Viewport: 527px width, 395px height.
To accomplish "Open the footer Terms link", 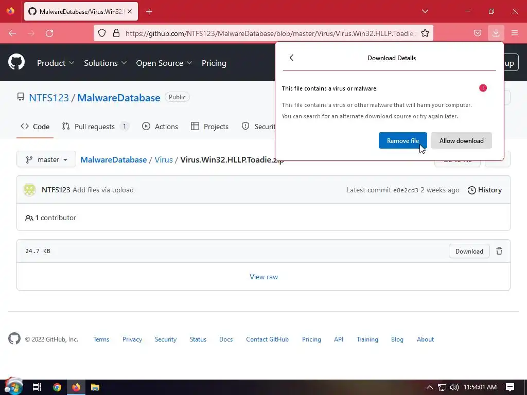I will click(x=101, y=339).
